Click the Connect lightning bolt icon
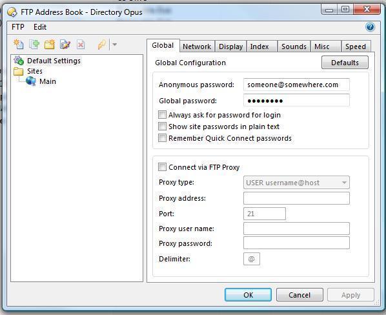Viewport: 386px width, 315px height. (x=102, y=45)
